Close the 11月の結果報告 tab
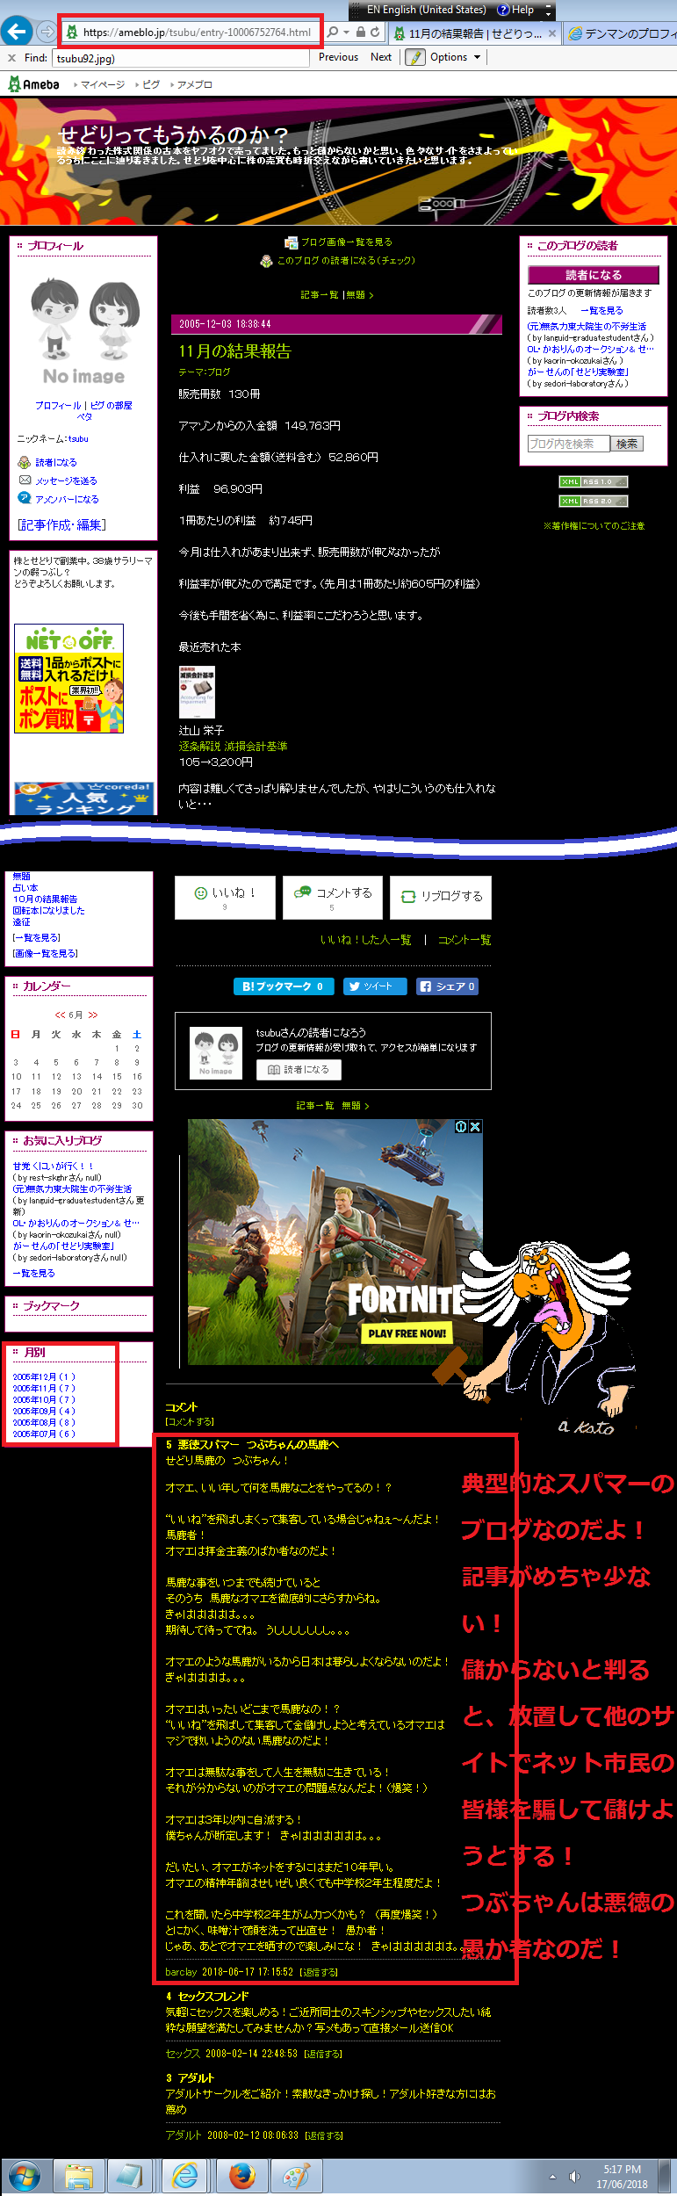 coord(552,33)
